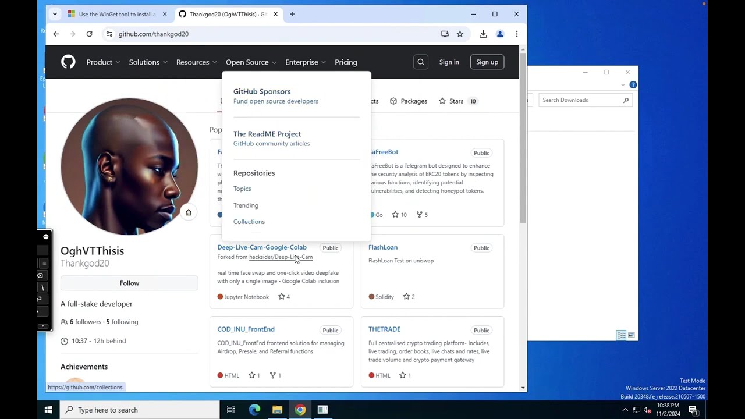Open help in the Downloads window
The height and width of the screenshot is (419, 745).
tap(633, 85)
